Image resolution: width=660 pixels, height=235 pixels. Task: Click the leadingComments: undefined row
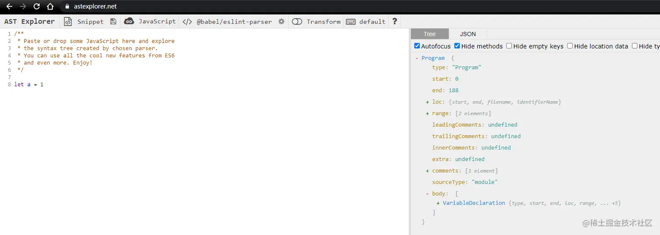474,125
